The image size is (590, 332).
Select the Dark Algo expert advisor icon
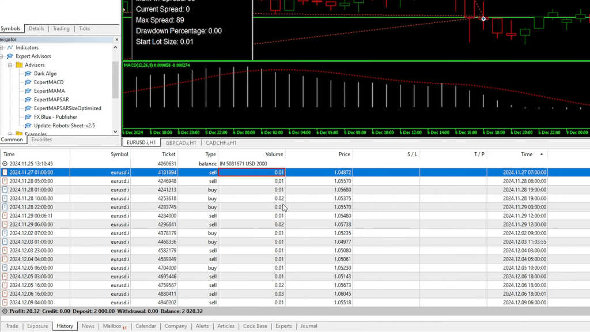click(28, 74)
